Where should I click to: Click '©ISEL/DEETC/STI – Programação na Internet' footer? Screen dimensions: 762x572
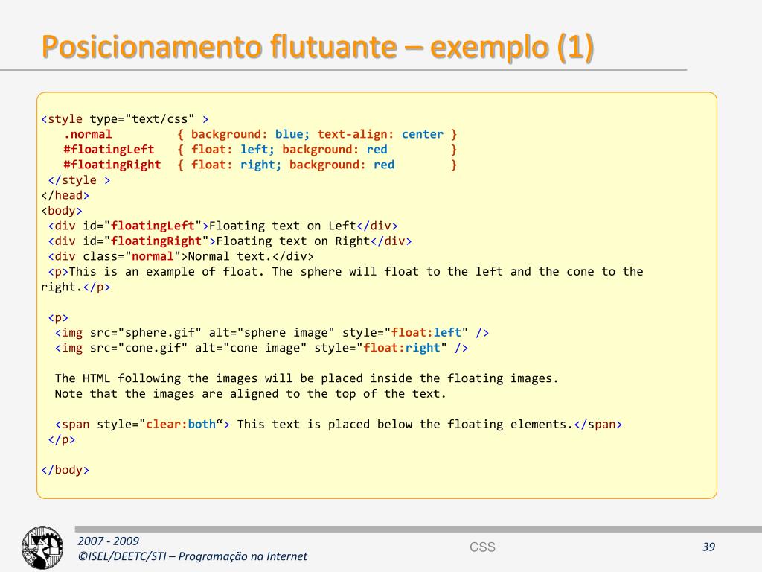click(x=193, y=556)
